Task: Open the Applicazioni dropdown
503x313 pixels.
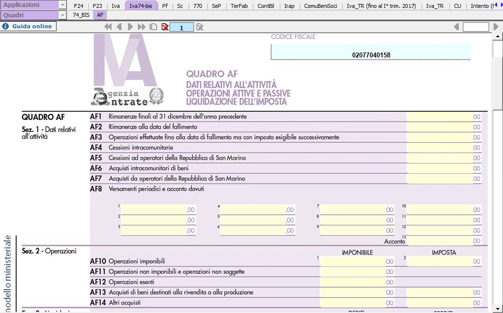Action: point(63,5)
